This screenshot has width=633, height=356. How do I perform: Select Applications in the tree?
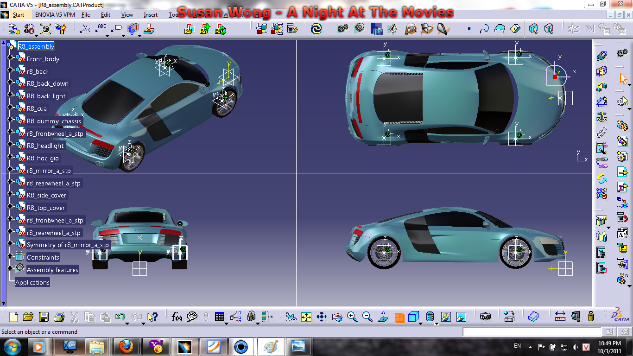(x=32, y=282)
